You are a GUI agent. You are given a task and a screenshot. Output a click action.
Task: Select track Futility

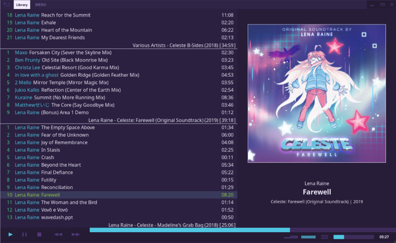point(119,180)
